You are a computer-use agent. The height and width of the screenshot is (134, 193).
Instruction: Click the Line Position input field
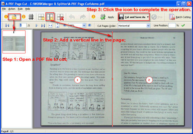pyautogui.click(x=172, y=26)
